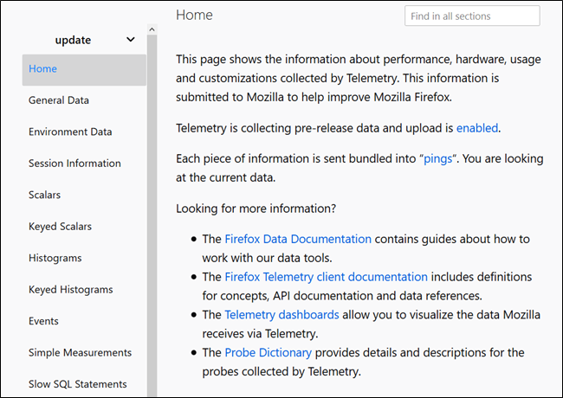This screenshot has width=563, height=398.
Task: Go to Environment Data section
Action: click(70, 132)
